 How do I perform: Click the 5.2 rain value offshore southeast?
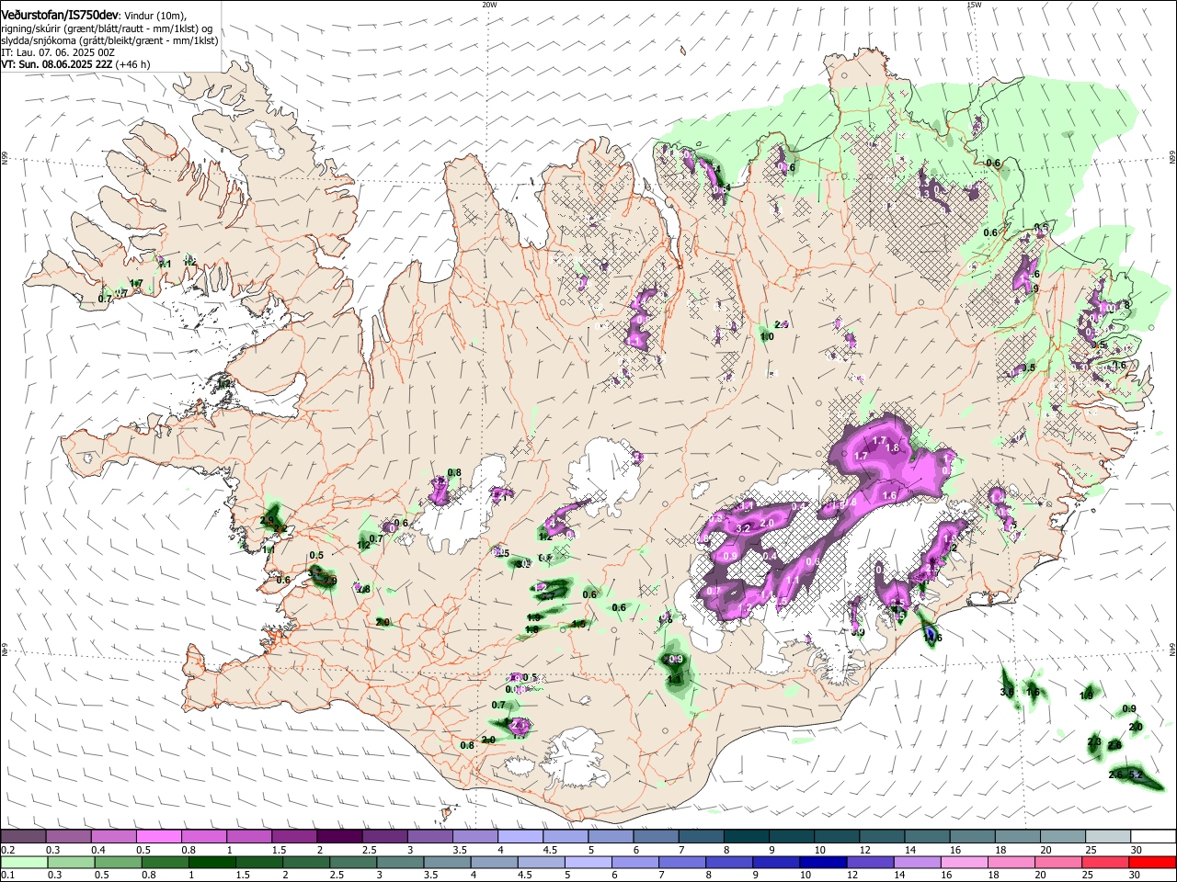[1136, 775]
